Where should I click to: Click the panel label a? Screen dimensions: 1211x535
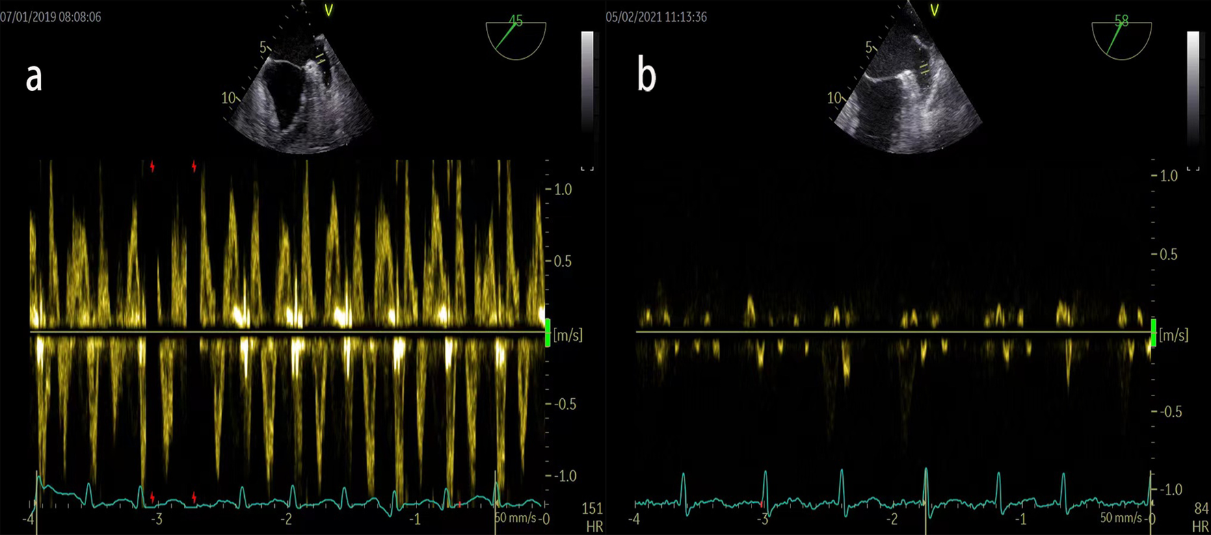(x=34, y=78)
